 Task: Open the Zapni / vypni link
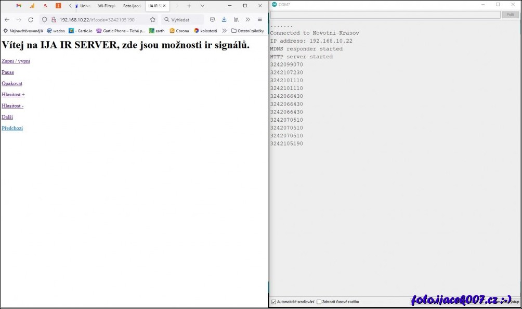[x=16, y=60]
